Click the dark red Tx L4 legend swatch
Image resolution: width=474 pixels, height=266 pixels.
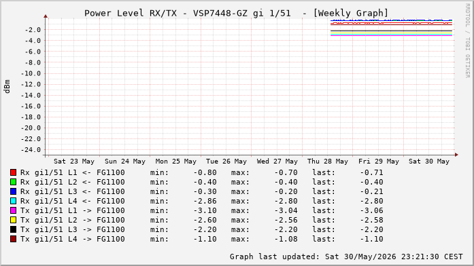coord(13,239)
